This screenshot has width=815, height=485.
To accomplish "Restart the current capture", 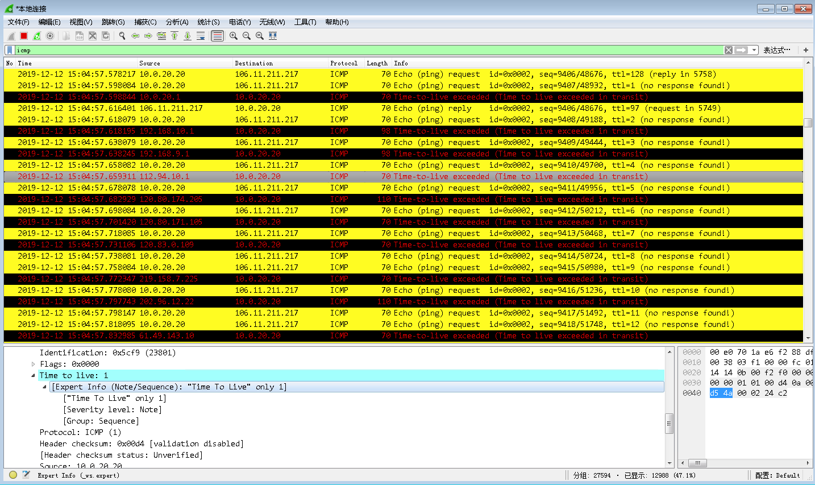I will (x=37, y=36).
